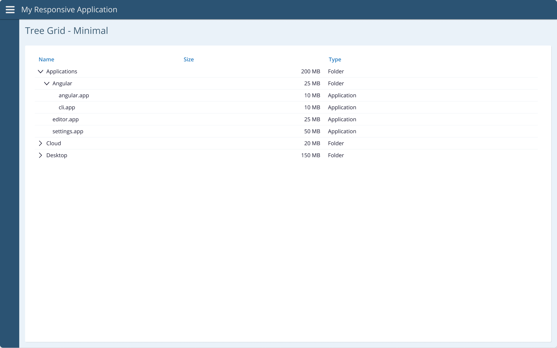Expand the Cloud folder chevron
Image resolution: width=557 pixels, height=348 pixels.
(40, 143)
